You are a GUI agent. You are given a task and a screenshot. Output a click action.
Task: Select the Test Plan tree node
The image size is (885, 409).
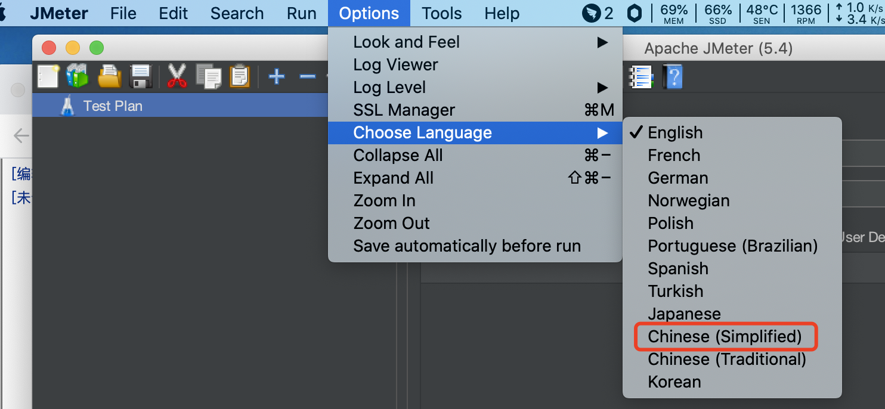click(112, 106)
